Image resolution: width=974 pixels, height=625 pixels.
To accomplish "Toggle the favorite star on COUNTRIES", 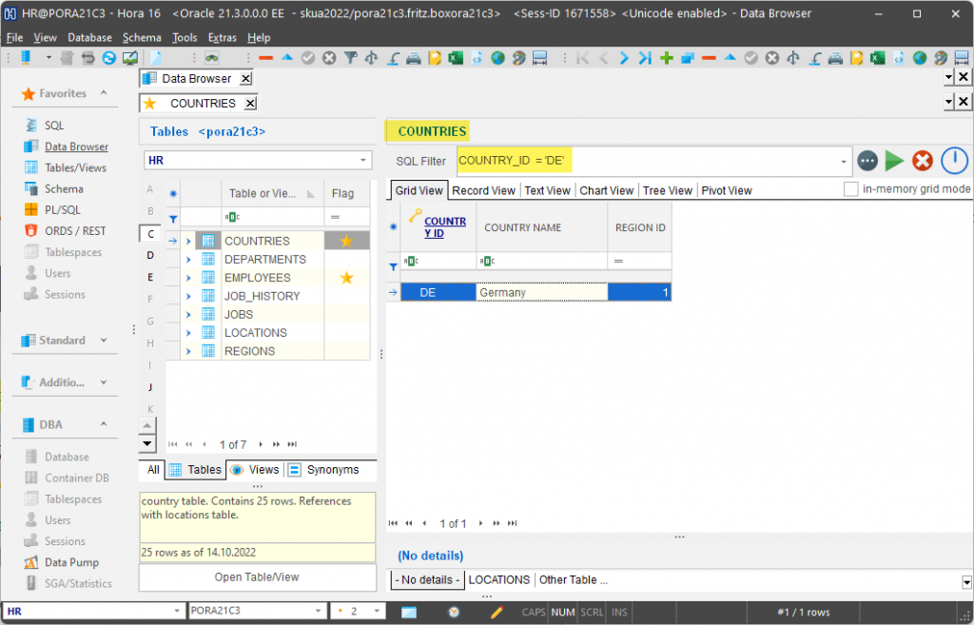I will (346, 240).
